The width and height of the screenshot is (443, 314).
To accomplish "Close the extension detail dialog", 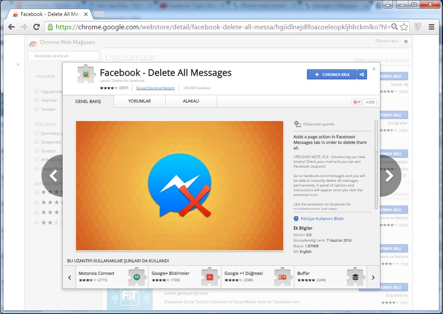I will (x=374, y=68).
